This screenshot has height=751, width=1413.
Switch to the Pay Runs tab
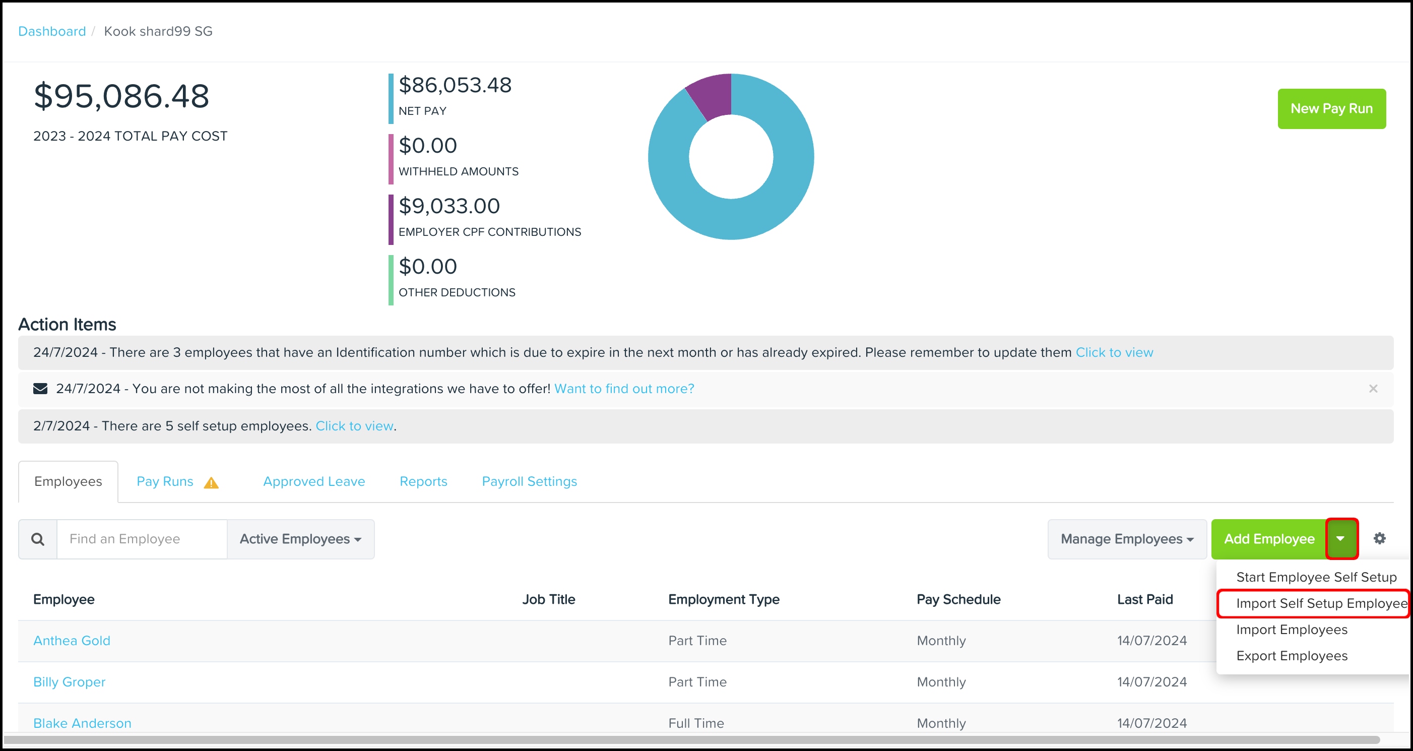165,481
